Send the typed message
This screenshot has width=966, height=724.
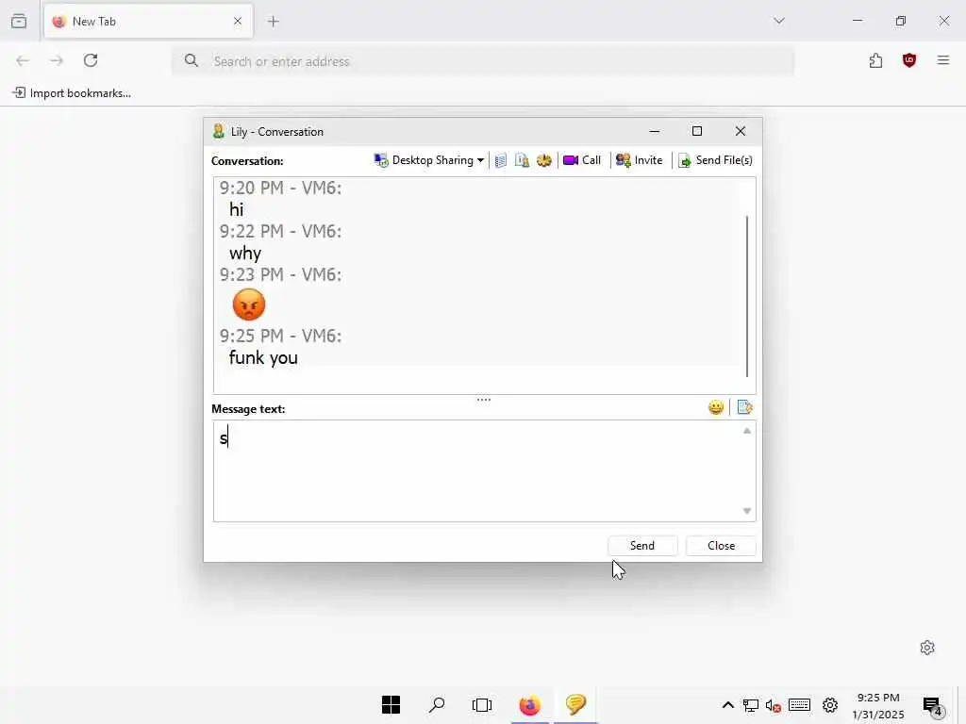641,546
